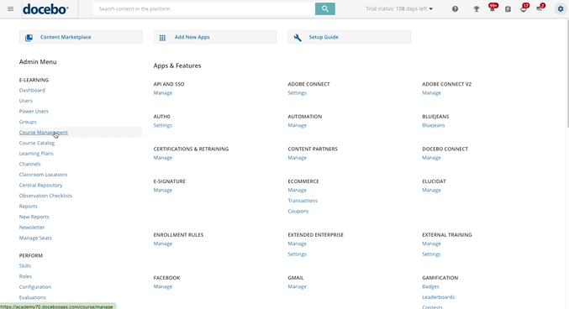
Task: Manage External Training
Action: [x=431, y=244]
